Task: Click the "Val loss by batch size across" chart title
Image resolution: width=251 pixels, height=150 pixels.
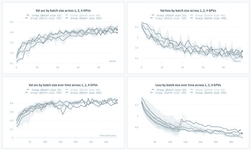Action: coord(188,10)
